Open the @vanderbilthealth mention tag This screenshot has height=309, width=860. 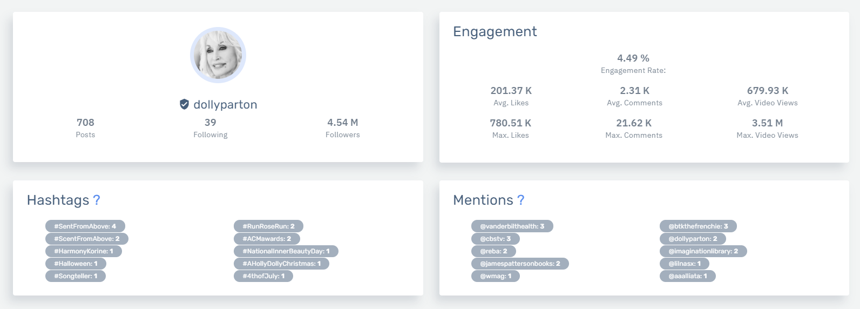coord(512,226)
